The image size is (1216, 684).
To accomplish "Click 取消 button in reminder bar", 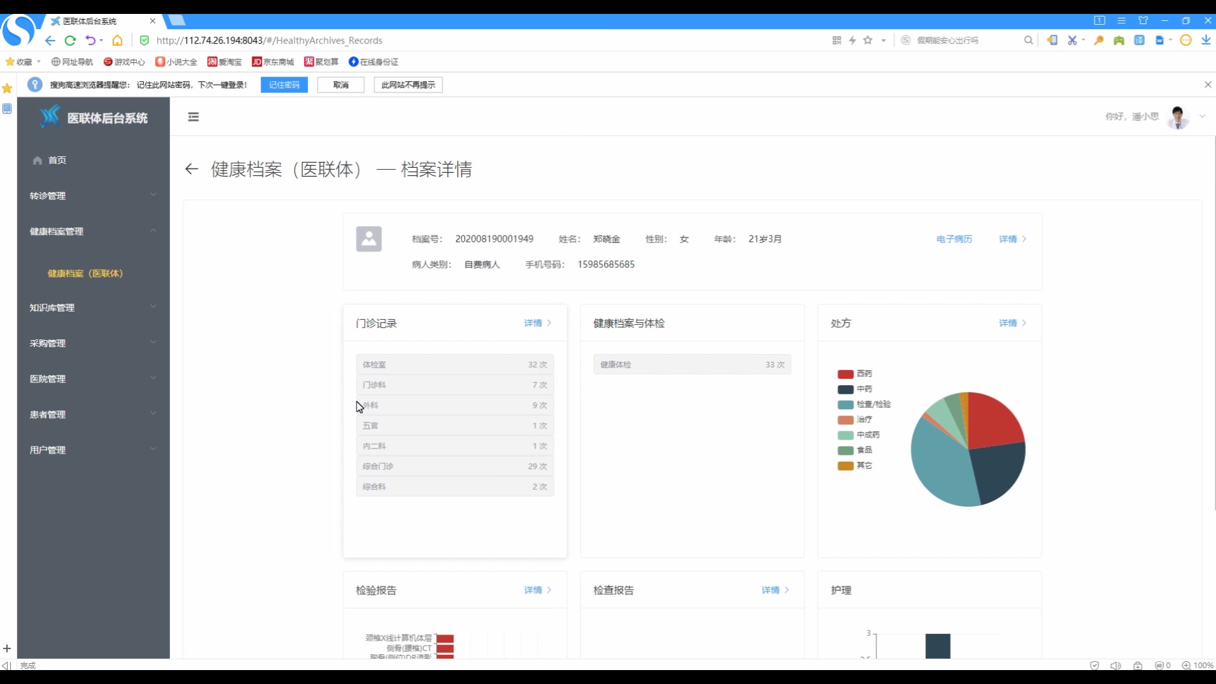I will coord(341,85).
